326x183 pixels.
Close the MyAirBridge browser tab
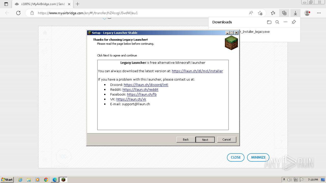point(69,4)
